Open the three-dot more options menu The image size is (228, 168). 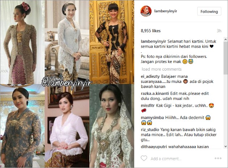[218, 158]
